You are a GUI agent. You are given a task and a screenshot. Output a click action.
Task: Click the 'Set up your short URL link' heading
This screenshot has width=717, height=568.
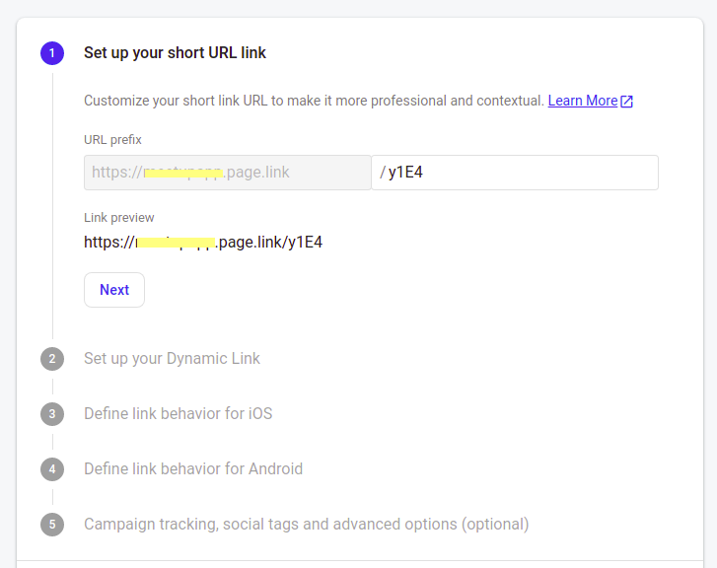click(x=175, y=53)
